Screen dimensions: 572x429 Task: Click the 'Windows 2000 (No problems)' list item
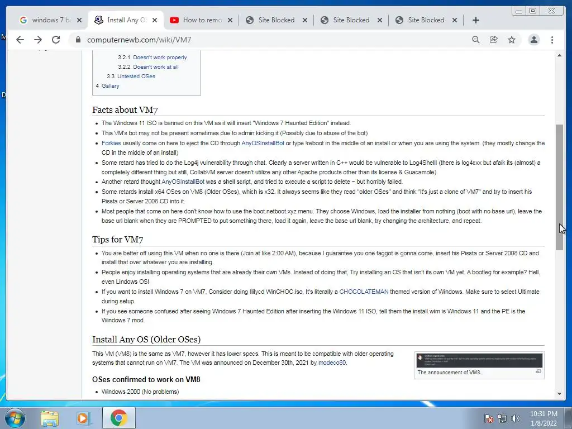(140, 392)
